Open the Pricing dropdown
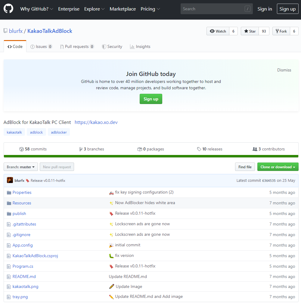 pyautogui.click(x=150, y=9)
